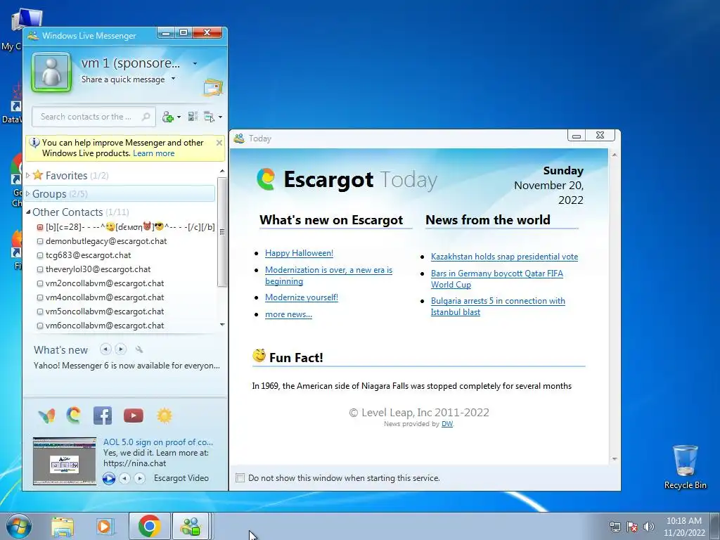
Task: Collapse the Other Contacts group
Action: [x=28, y=212]
